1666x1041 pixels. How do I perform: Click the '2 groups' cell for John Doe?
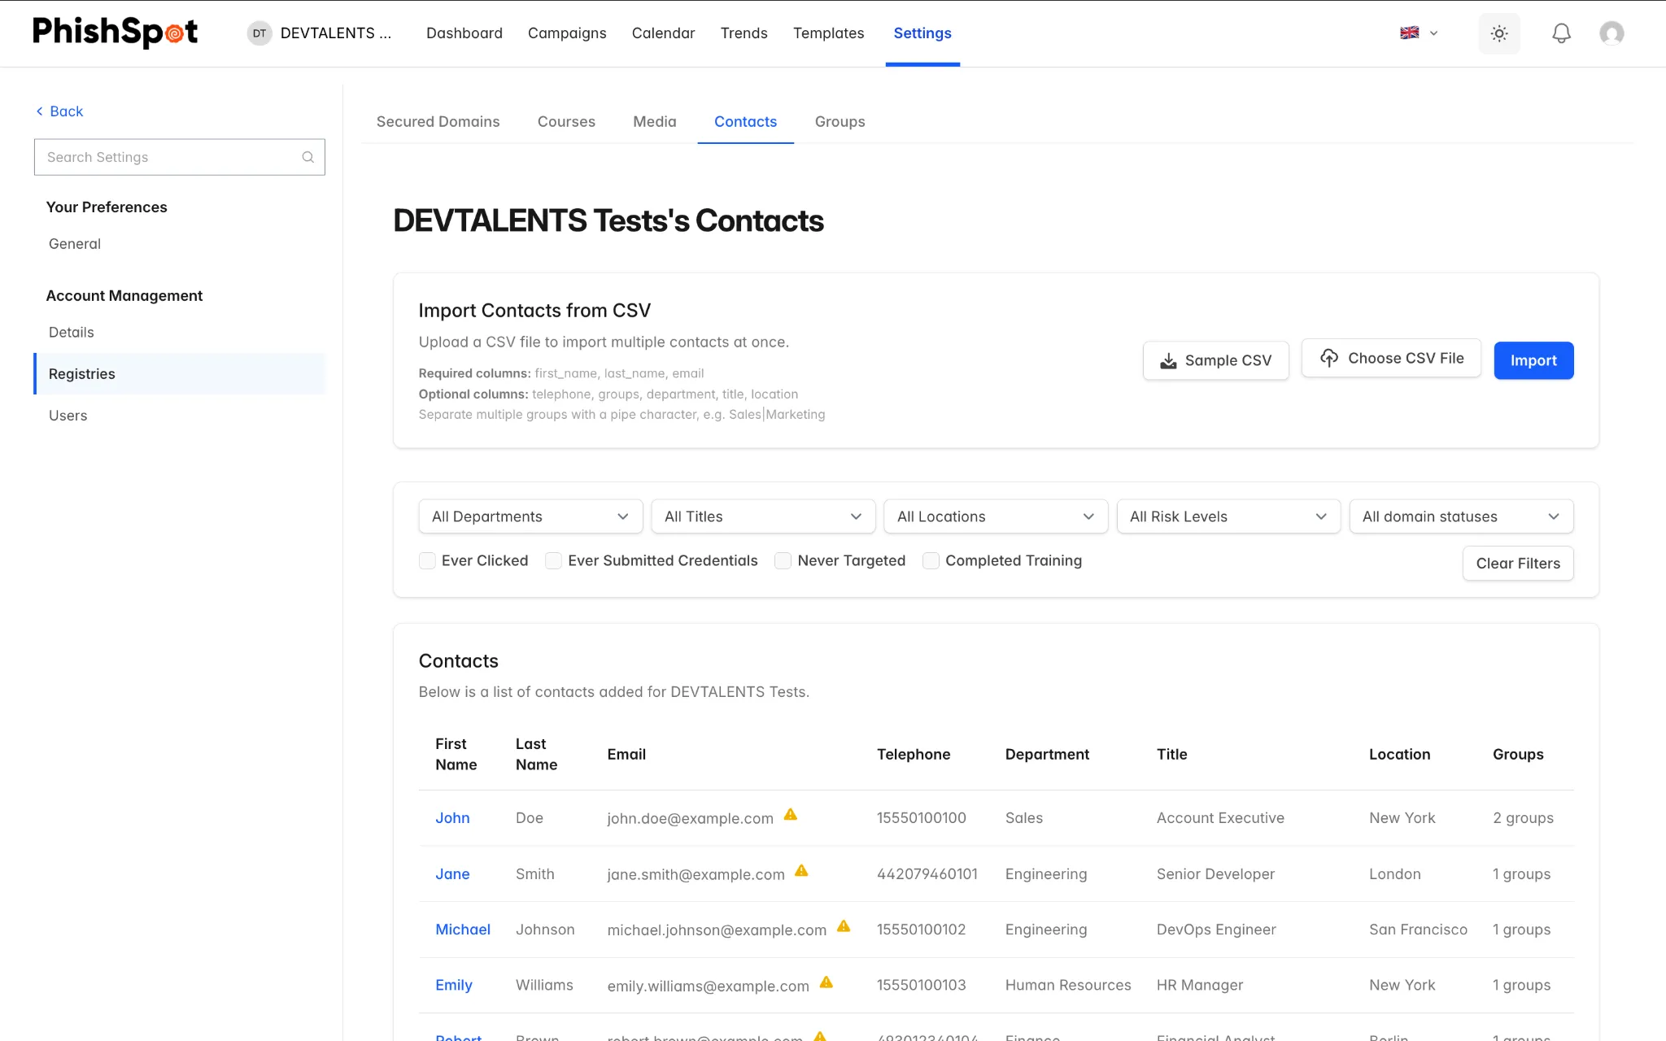pos(1523,818)
